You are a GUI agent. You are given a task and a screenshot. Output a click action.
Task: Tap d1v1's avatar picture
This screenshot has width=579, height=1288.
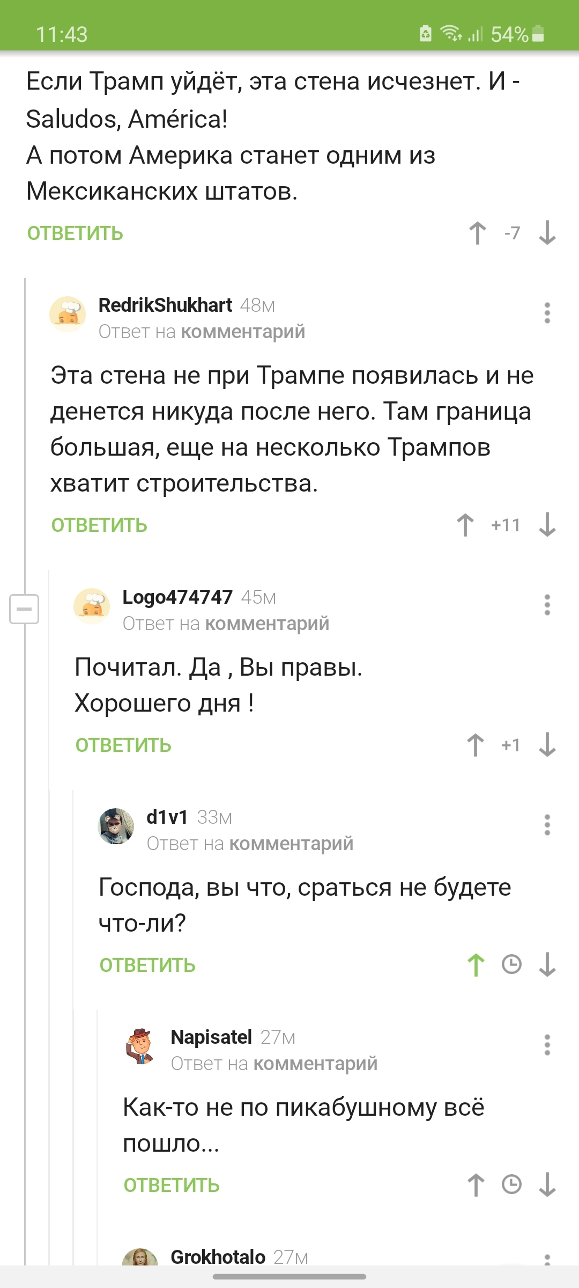pos(116,826)
